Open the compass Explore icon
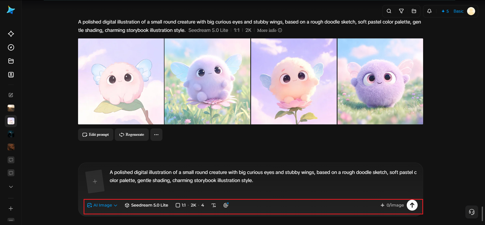This screenshot has width=485, height=225. pos(11,48)
